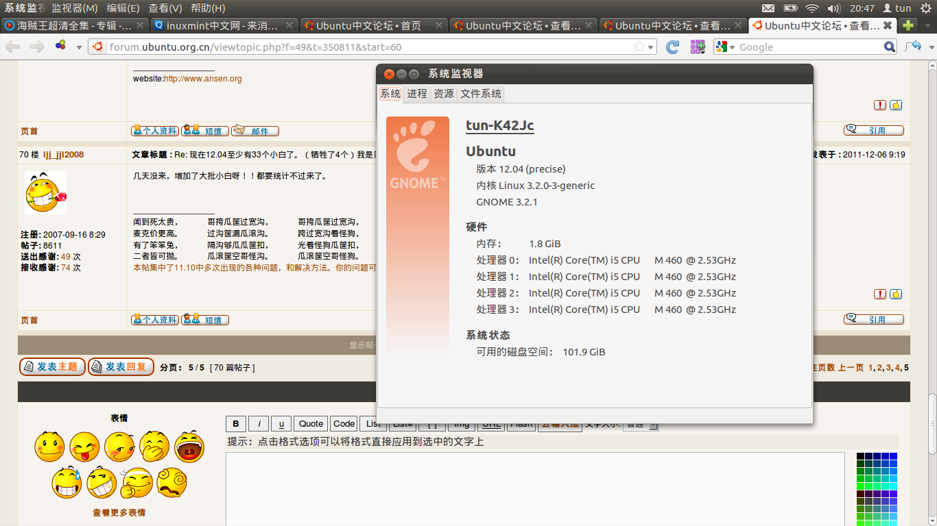This screenshot has height=526, width=937.
Task: Click the 可用的磁盘空间 101.9 GiB value
Action: (x=584, y=352)
